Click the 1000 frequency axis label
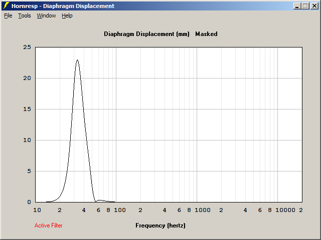The width and height of the screenshot is (321, 240). (203, 210)
